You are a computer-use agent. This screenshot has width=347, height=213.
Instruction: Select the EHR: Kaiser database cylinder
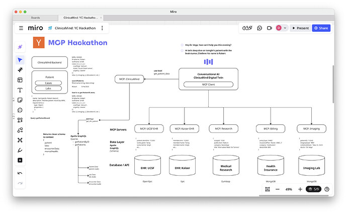click(x=183, y=166)
